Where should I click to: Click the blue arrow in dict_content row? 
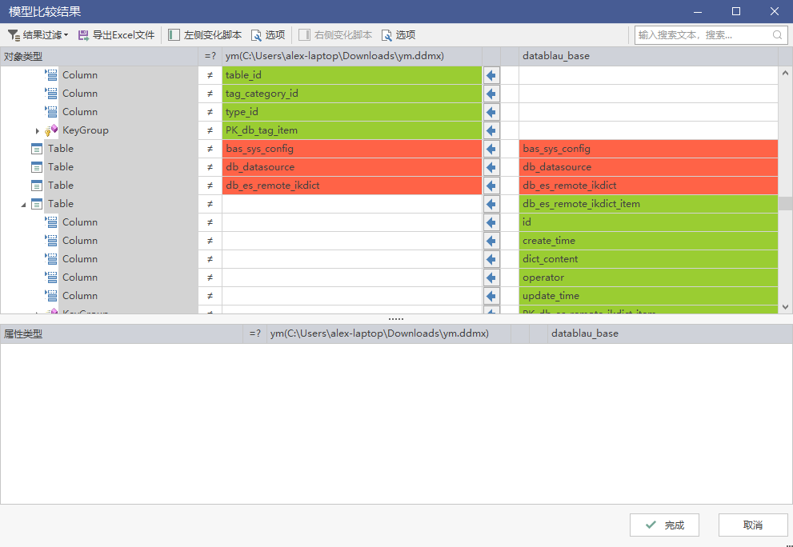(491, 259)
